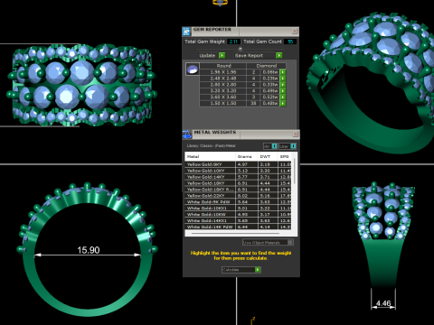This screenshot has width=434, height=325.
Task: Click green arrow for 1.98 X 1.98 row
Action: pyautogui.click(x=283, y=72)
